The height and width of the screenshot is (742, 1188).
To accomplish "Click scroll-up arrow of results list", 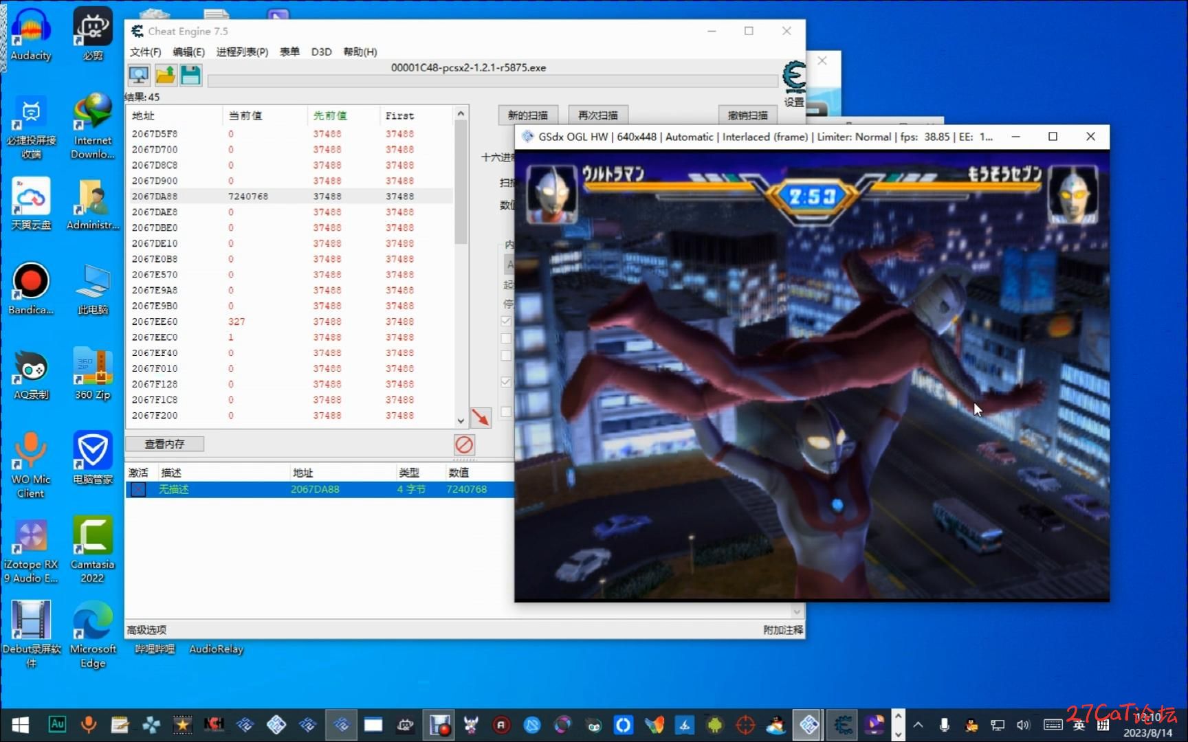I will pos(461,113).
